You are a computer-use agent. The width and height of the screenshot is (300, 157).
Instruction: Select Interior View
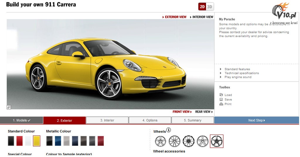click(202, 17)
